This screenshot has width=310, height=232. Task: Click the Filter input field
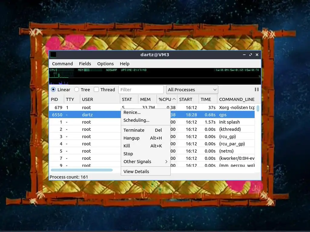tap(141, 89)
